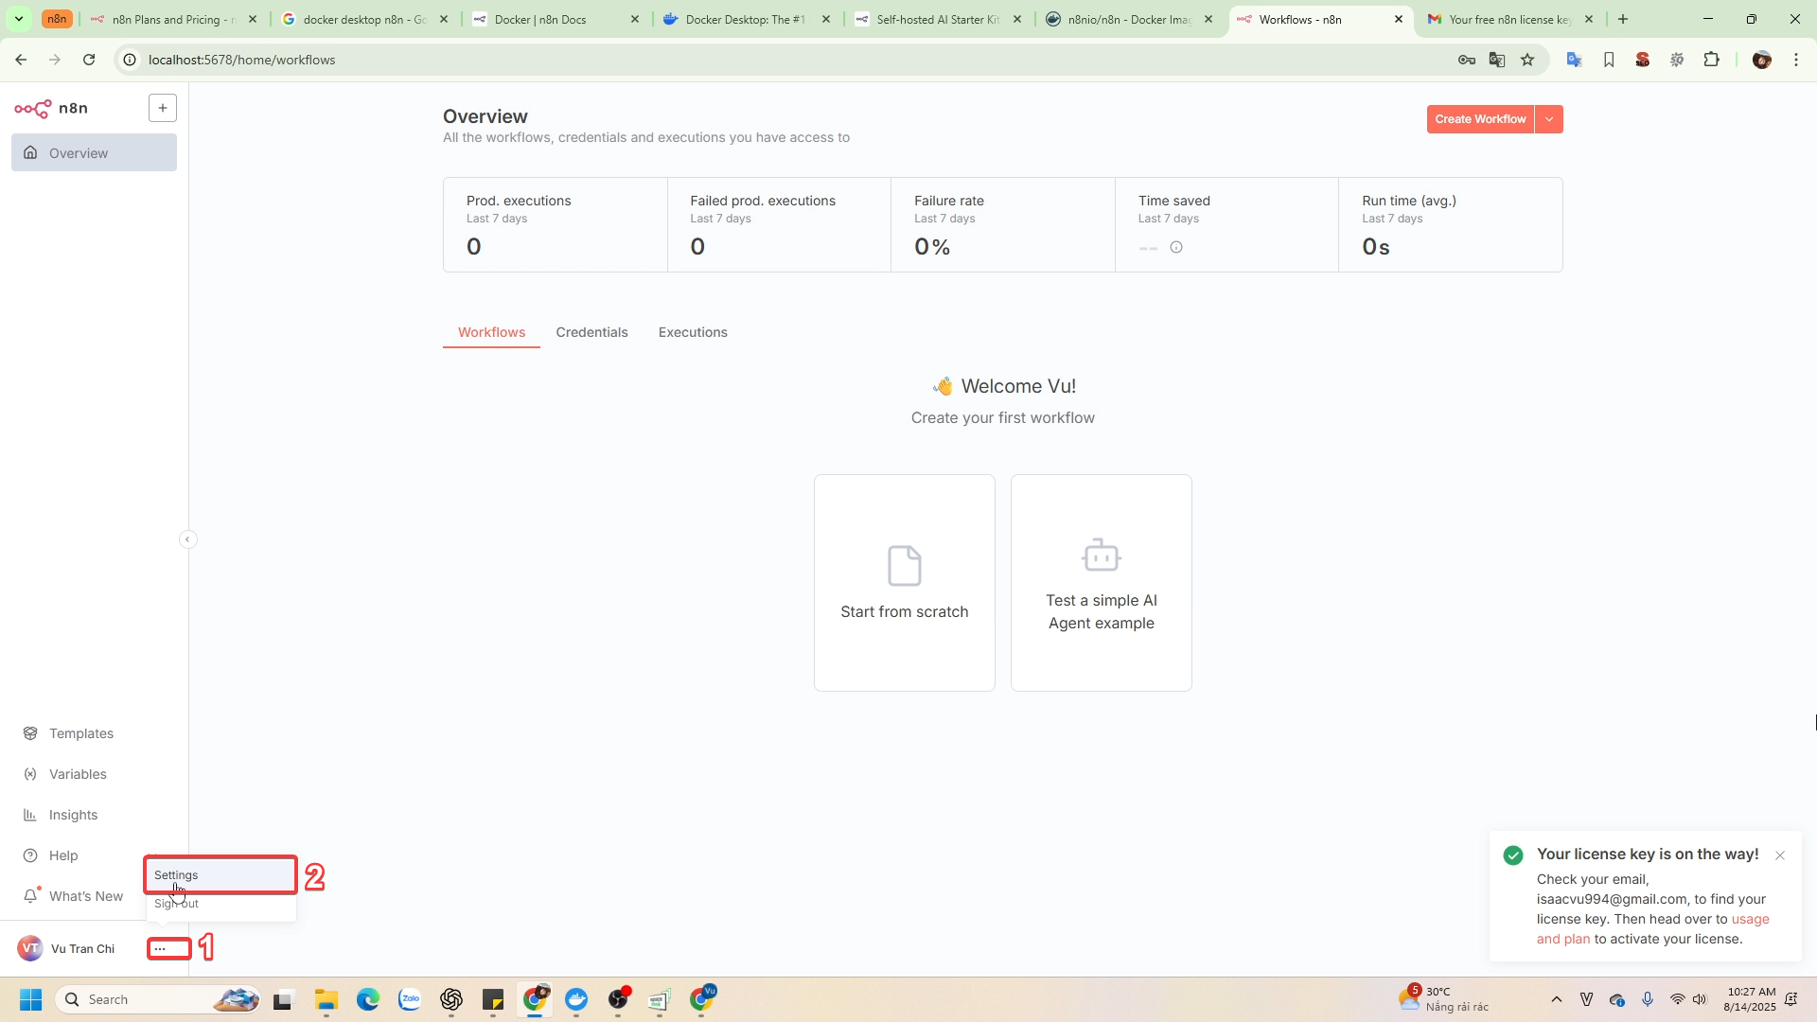Select the Prod. executions stat card
Viewport: 1817px width, 1022px height.
(x=556, y=224)
